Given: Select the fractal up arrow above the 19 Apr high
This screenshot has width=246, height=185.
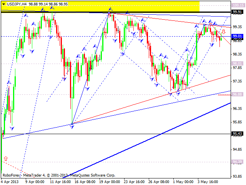Looking at the screenshot, I should coord(110,9).
